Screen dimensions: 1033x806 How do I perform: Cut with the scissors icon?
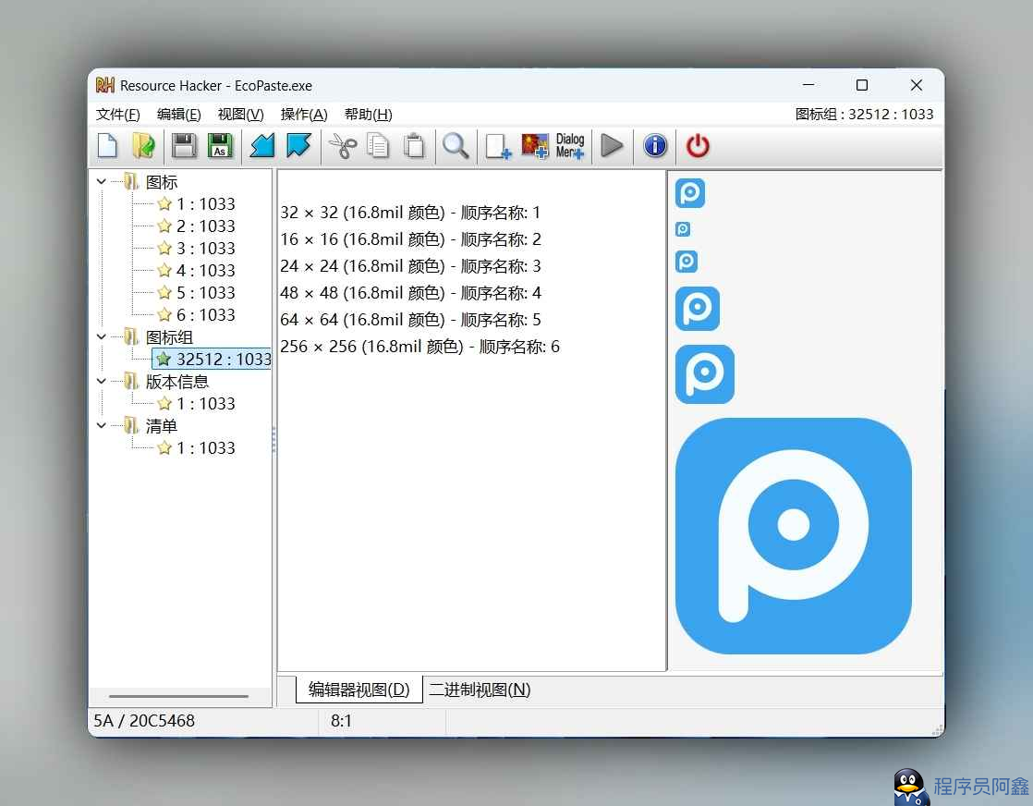pyautogui.click(x=342, y=146)
